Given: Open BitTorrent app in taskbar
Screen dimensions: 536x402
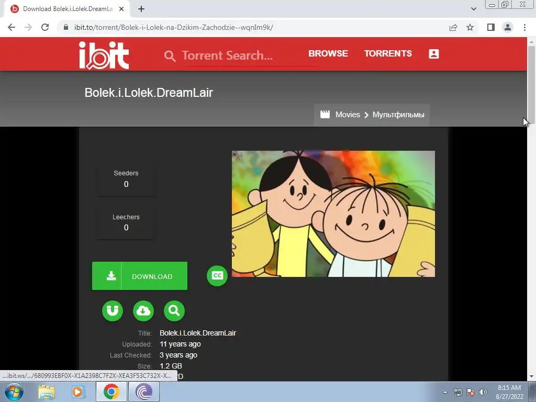Looking at the screenshot, I should (x=144, y=392).
